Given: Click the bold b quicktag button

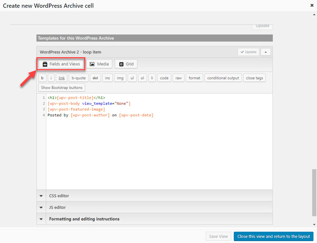Looking at the screenshot, I should (42, 78).
